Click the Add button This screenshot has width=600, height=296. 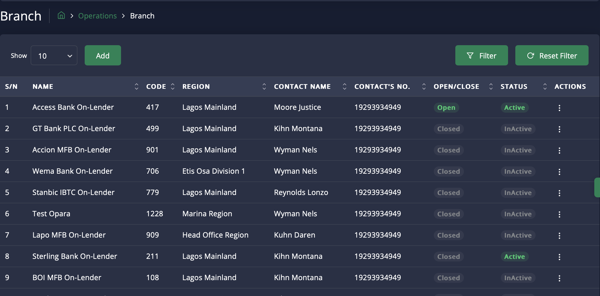pyautogui.click(x=103, y=55)
